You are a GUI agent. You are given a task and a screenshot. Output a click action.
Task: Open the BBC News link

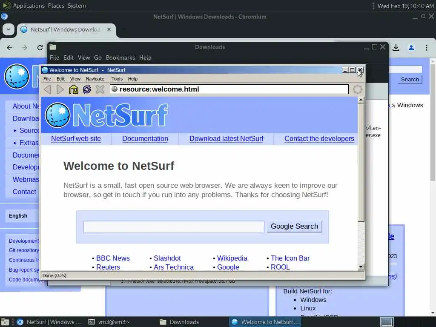[113, 258]
